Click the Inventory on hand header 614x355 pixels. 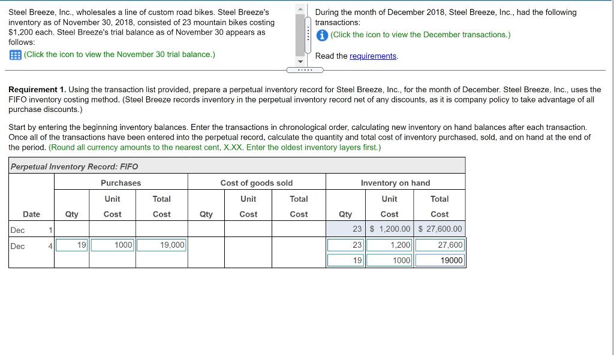[396, 183]
